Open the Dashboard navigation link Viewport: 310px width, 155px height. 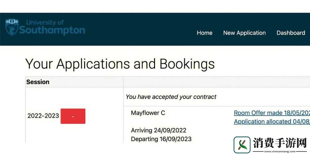pos(291,33)
